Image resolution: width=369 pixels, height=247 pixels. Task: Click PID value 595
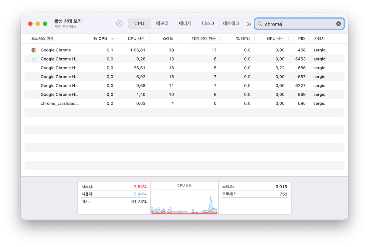302,103
